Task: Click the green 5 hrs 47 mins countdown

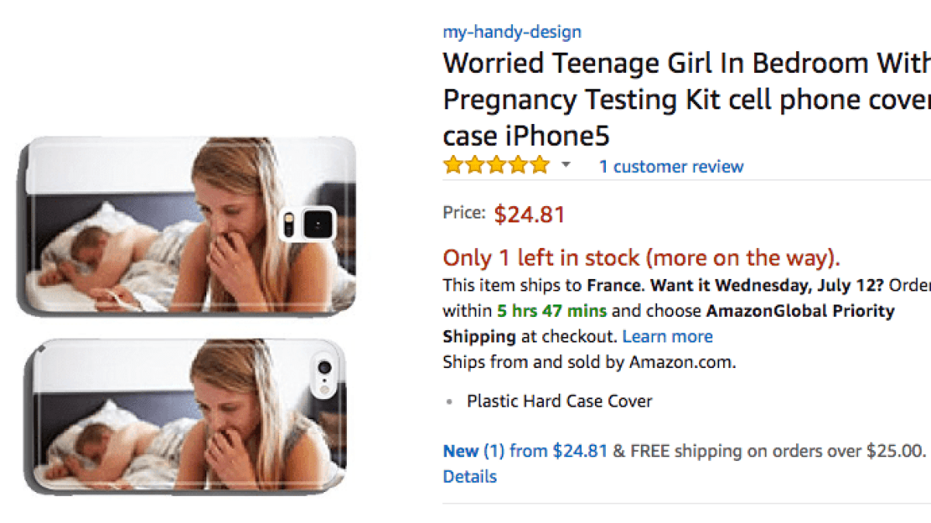Action: point(552,311)
